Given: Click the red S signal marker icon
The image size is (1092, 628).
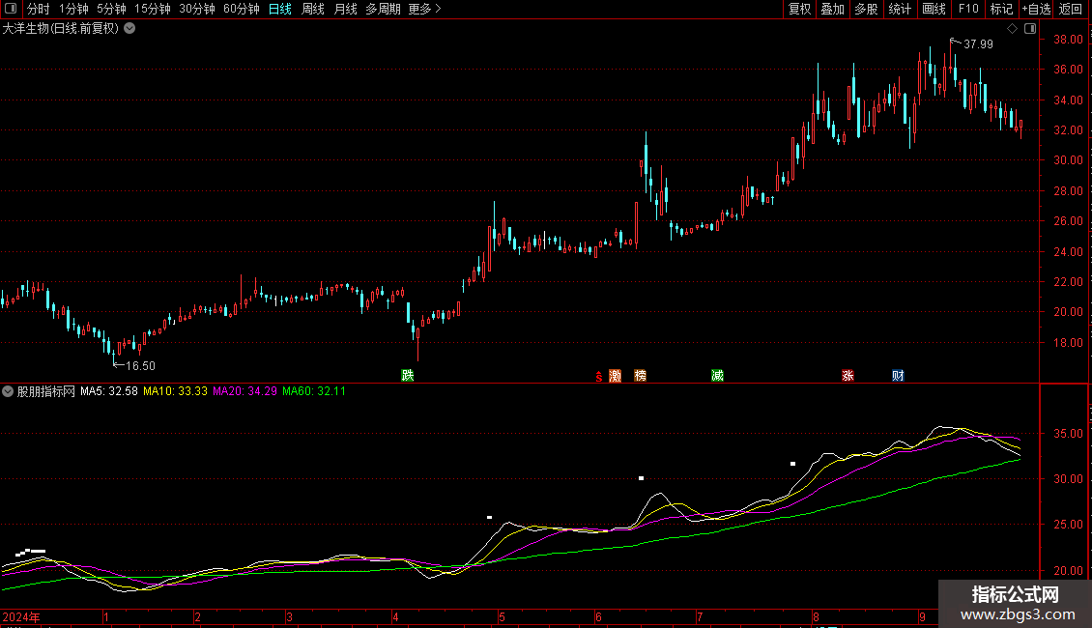Looking at the screenshot, I should coord(599,377).
